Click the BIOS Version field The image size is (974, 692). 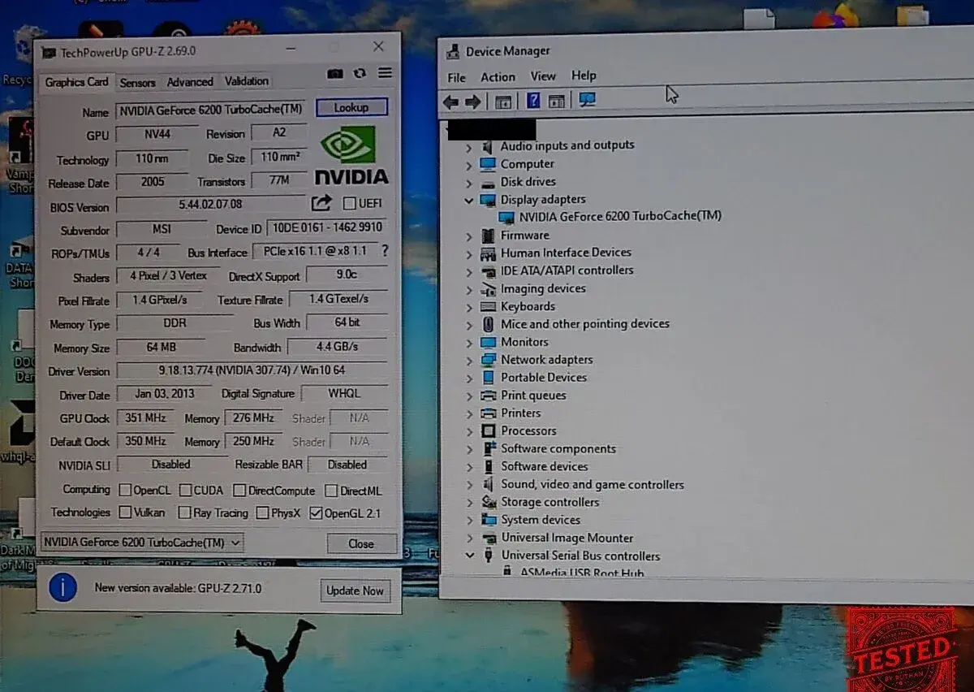pos(210,204)
